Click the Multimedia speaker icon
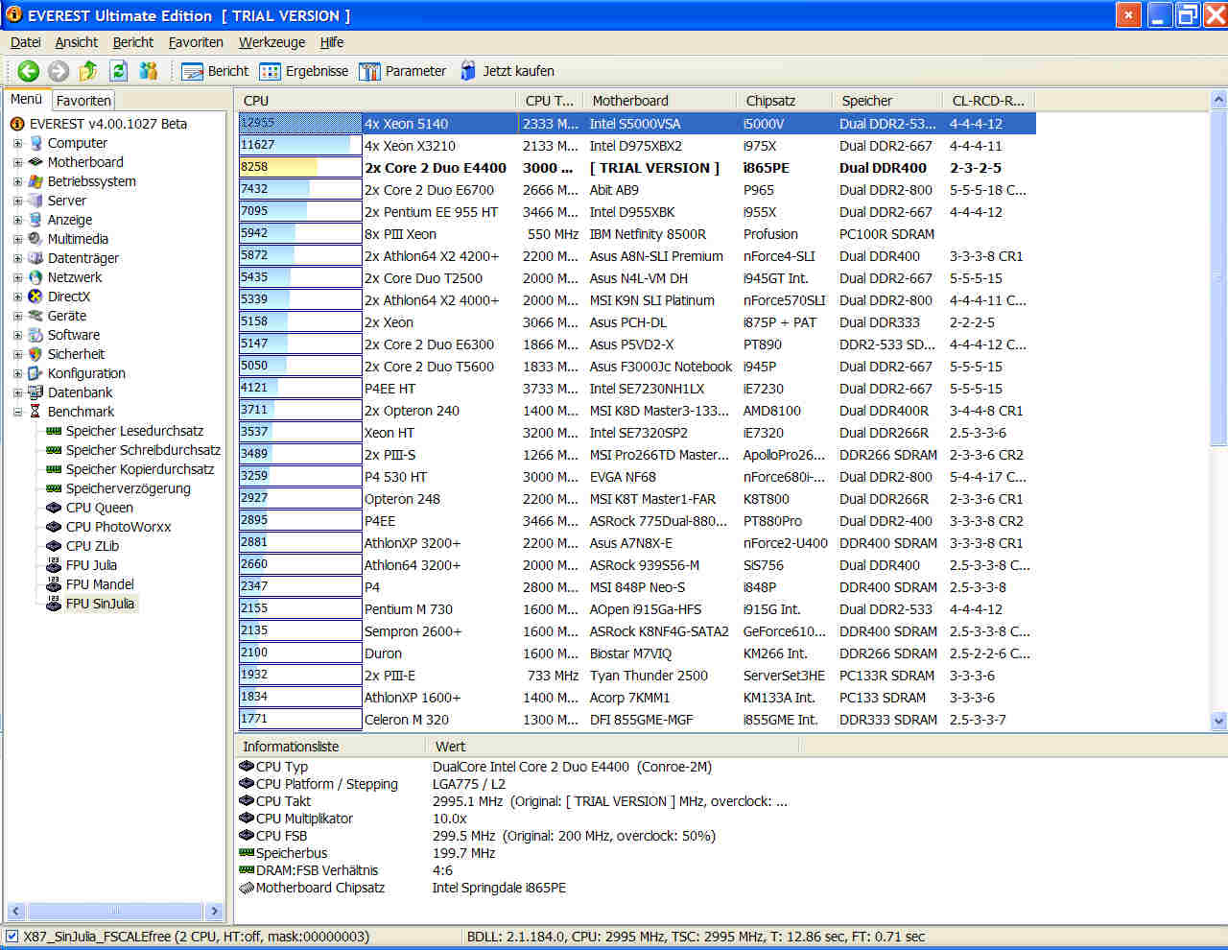 point(35,239)
